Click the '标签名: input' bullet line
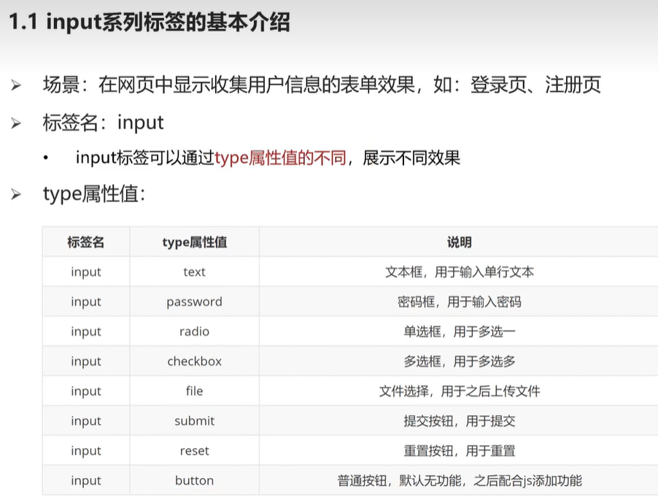Image resolution: width=658 pixels, height=497 pixels. 104,123
